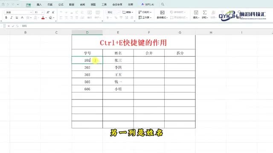Toggle bold formatting
Viewport: 273px width, 153px height.
tap(6, 17)
